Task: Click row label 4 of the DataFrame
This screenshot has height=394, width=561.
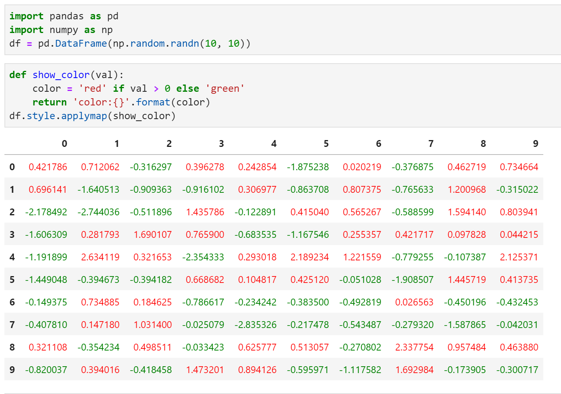Action: [12, 257]
